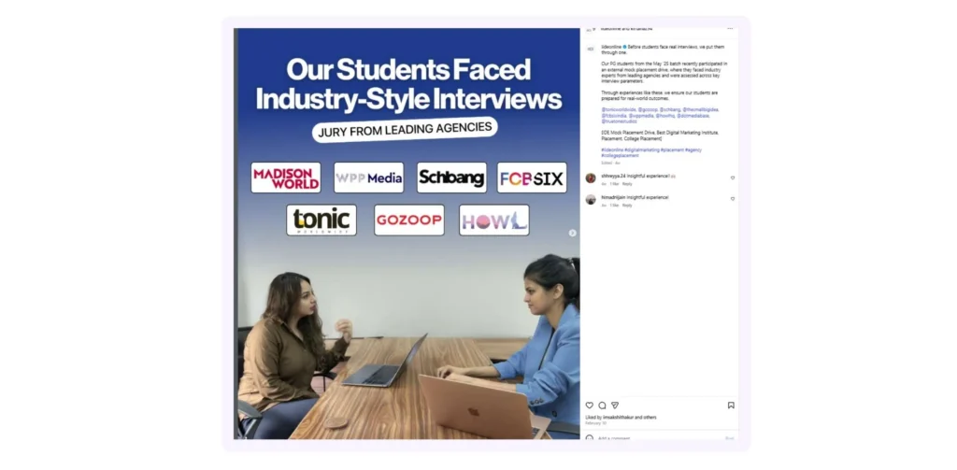The width and height of the screenshot is (957, 470).
Task: Open shhreyya.24 profile picture
Action: pos(591,178)
